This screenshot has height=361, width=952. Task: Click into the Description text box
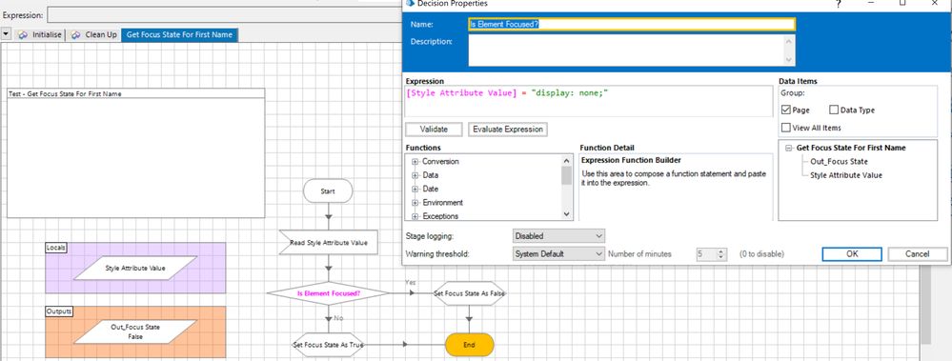625,50
